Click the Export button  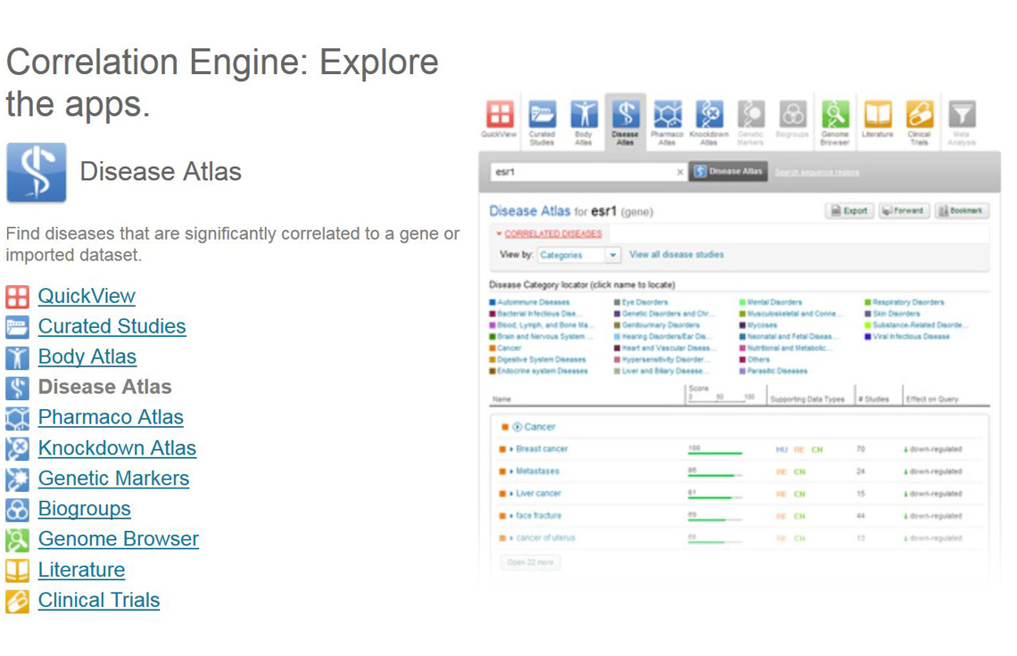[848, 211]
